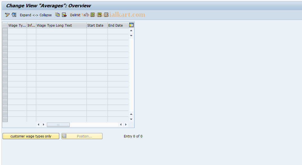This screenshot has width=302, height=165.
Task: Click the Select All icon
Action: 93,15
